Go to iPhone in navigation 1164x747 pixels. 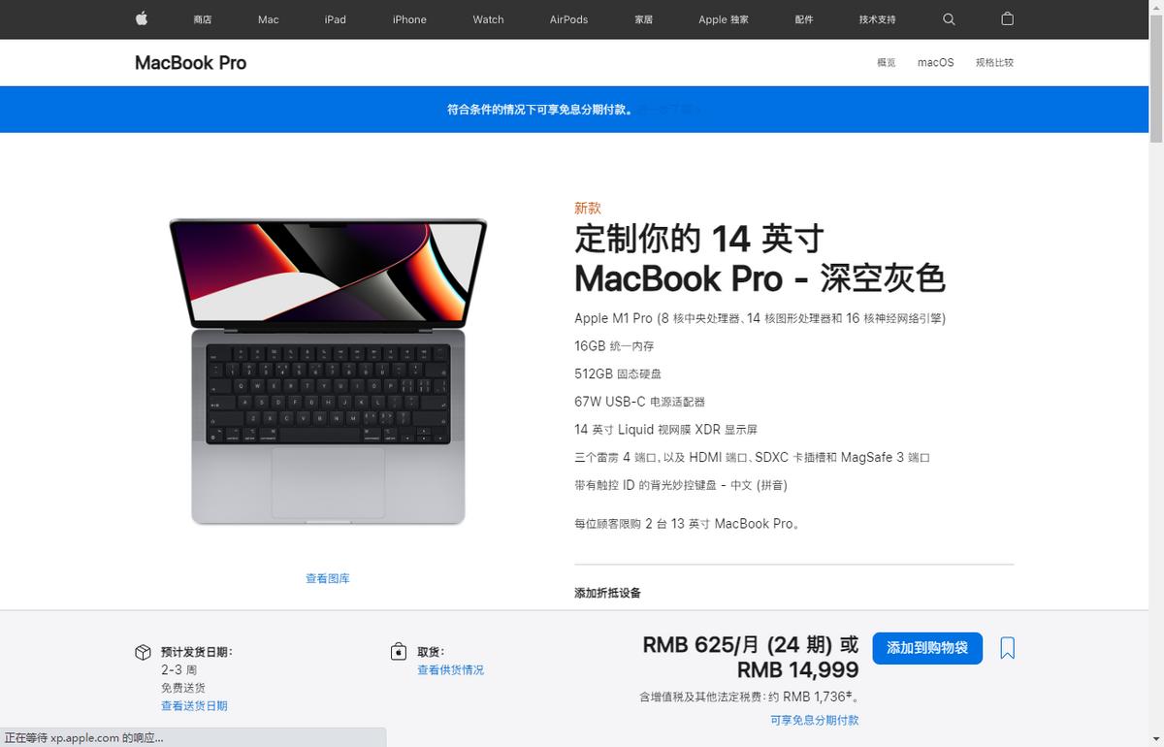point(409,19)
